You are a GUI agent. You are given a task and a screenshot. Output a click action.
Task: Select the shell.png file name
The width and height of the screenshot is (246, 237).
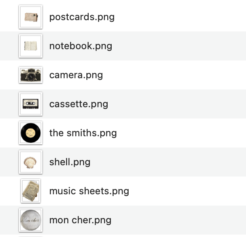point(70,162)
